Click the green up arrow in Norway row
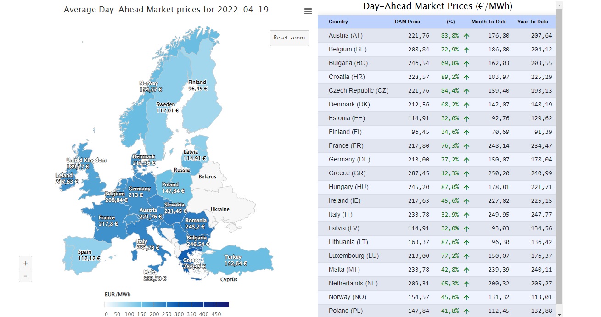This screenshot has width=601, height=317. (x=466, y=297)
